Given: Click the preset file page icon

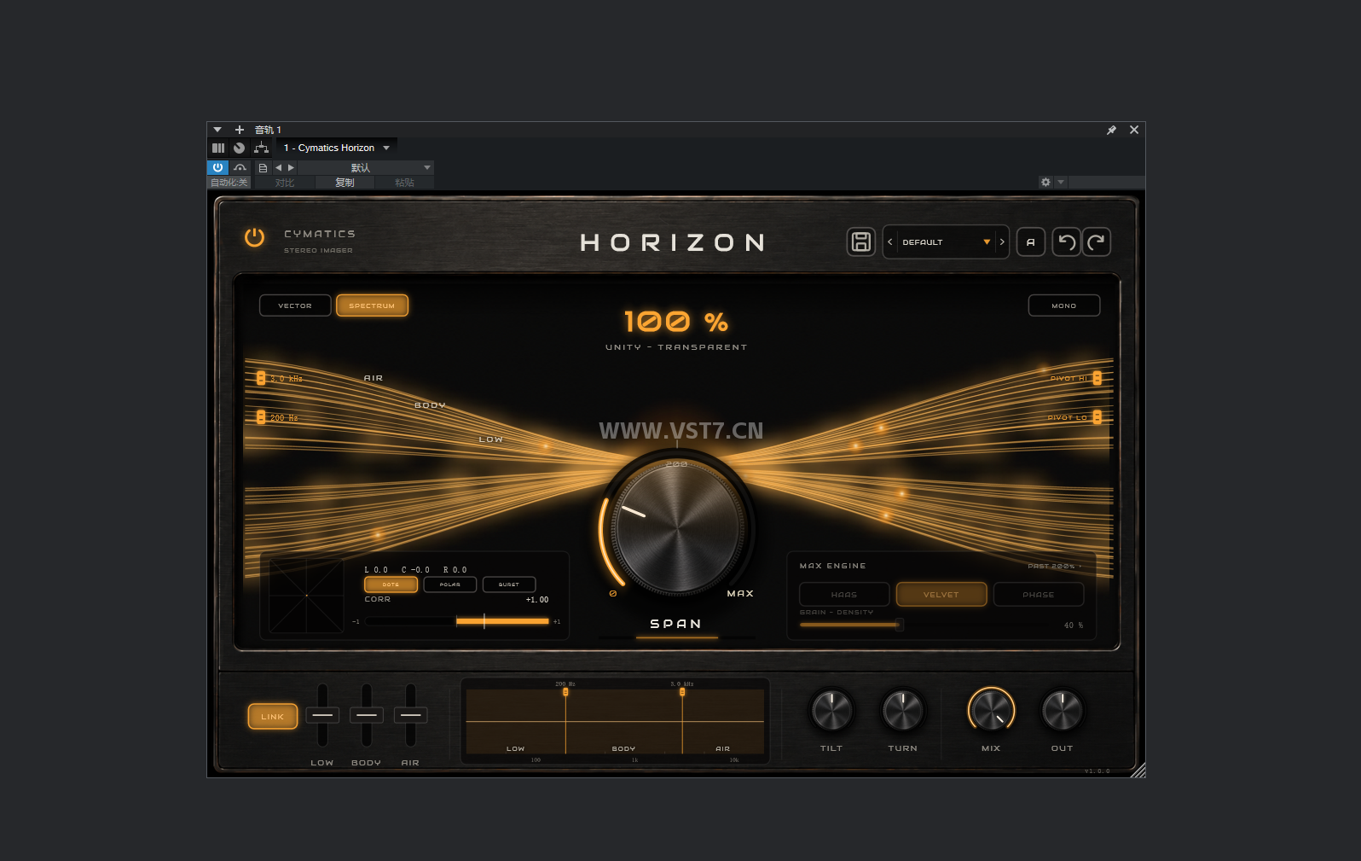Looking at the screenshot, I should point(263,168).
